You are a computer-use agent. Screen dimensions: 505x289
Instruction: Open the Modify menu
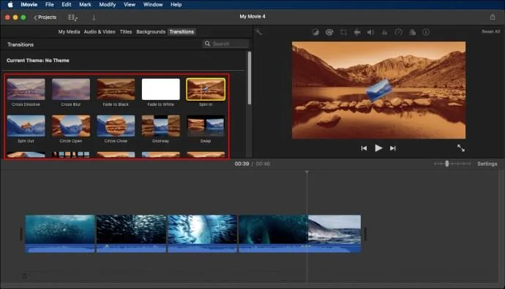pos(108,4)
